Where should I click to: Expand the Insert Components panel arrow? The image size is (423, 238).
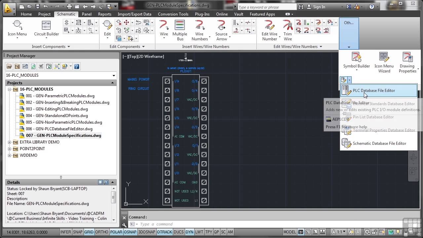(x=69, y=47)
